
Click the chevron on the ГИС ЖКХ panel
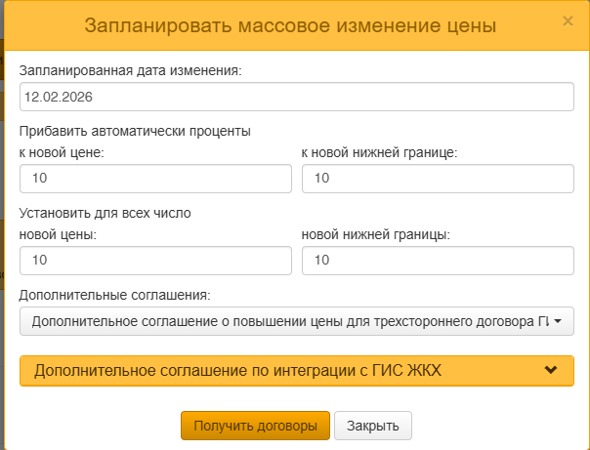tap(551, 370)
